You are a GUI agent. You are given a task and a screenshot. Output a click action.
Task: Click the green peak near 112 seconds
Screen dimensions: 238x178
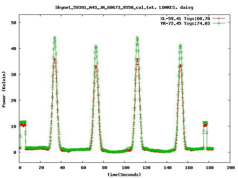pyautogui.click(x=137, y=37)
